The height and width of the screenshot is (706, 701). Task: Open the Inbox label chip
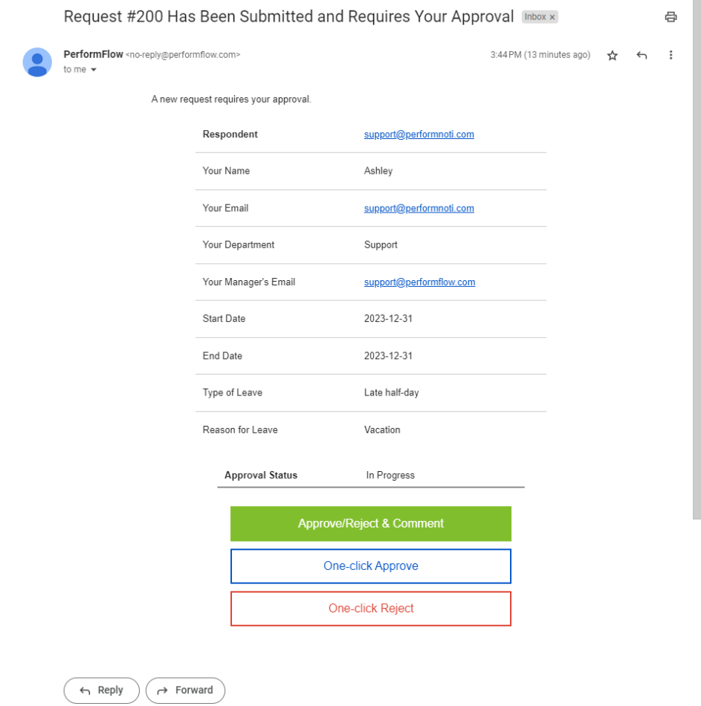tap(534, 17)
